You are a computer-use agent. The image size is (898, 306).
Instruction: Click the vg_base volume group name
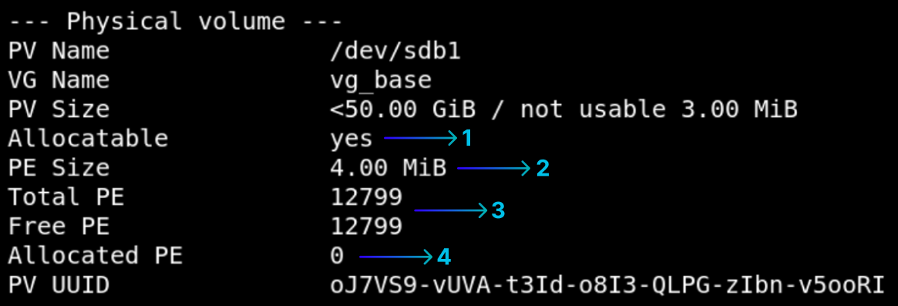(381, 80)
